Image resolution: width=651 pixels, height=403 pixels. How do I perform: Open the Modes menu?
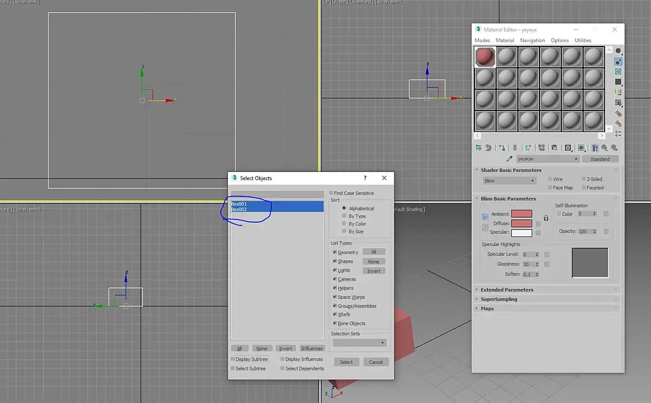482,40
